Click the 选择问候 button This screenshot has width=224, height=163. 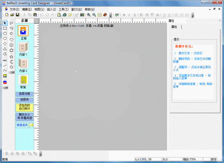coord(24,94)
